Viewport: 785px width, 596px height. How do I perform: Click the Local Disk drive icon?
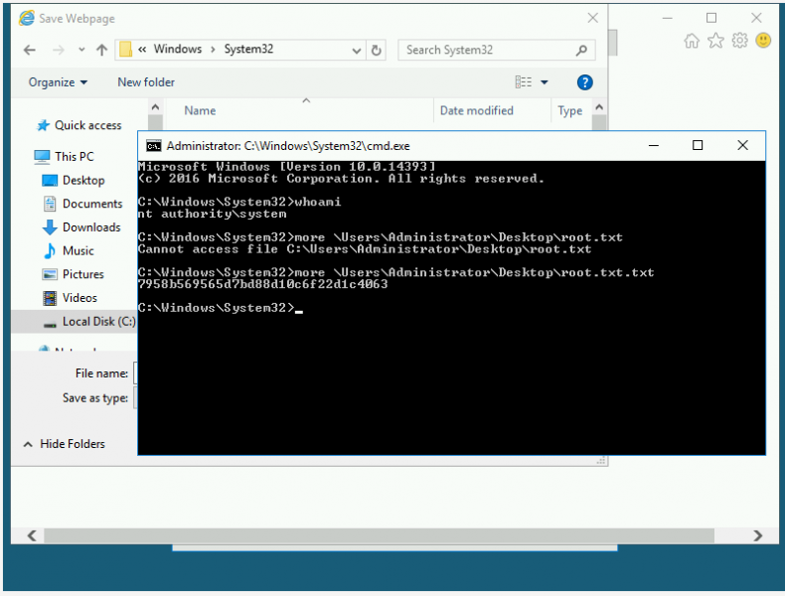click(50, 324)
